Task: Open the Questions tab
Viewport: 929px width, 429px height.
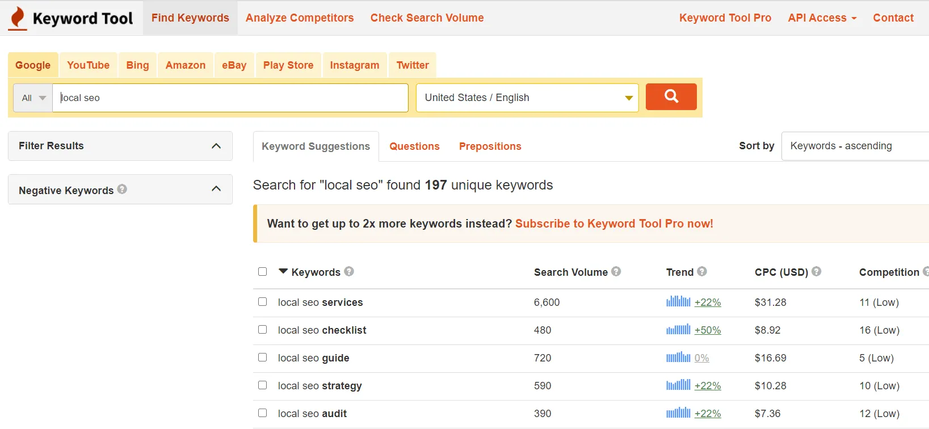Action: pos(414,146)
